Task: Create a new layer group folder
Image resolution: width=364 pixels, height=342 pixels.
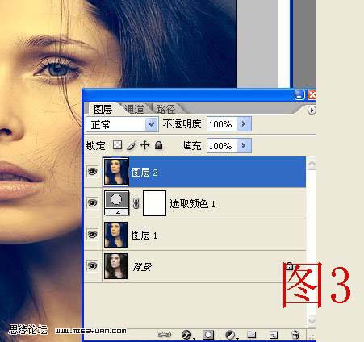Action: coord(251,334)
